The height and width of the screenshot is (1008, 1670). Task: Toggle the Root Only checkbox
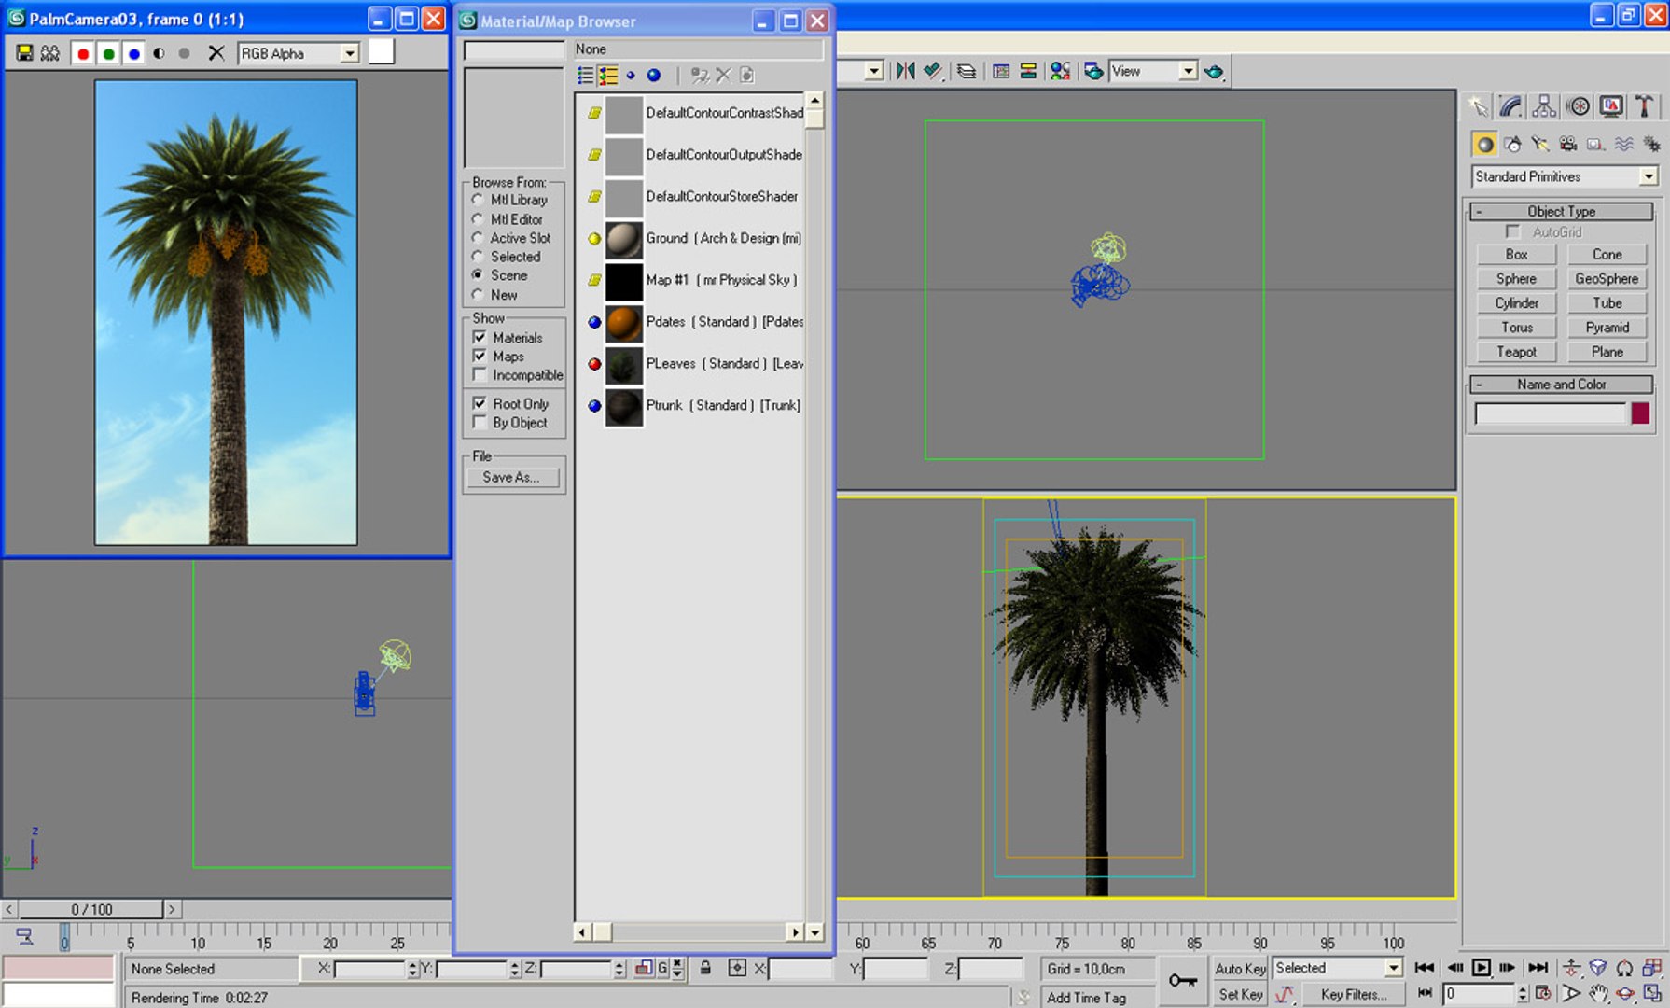[x=511, y=403]
